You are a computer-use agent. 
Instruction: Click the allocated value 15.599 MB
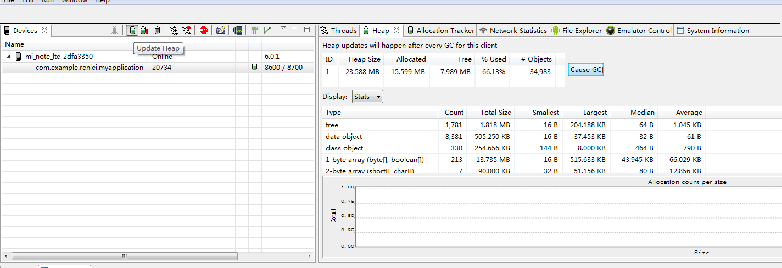(x=408, y=71)
